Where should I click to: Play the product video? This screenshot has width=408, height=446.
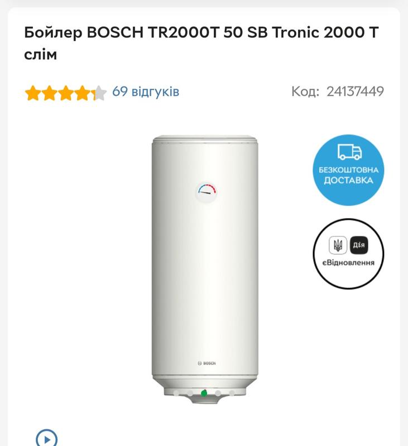pos(47,439)
